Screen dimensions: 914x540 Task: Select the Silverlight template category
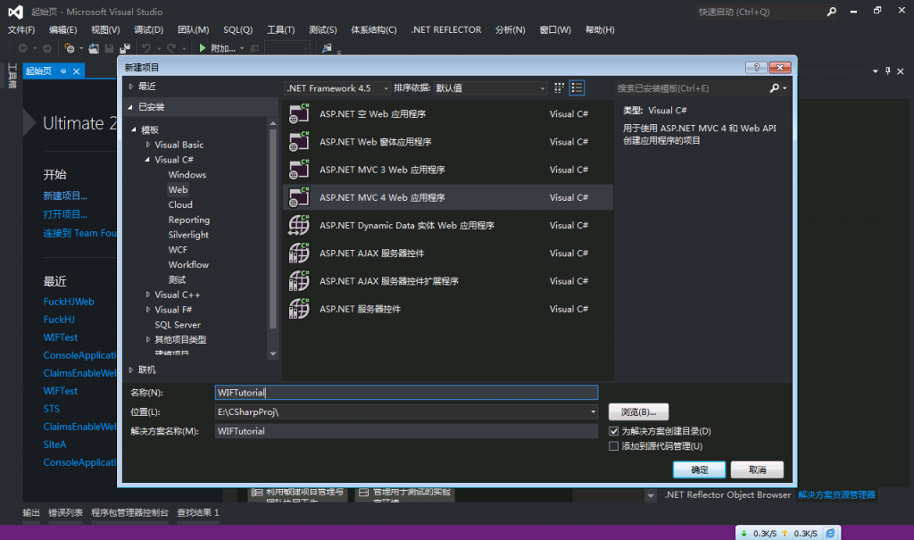(188, 235)
